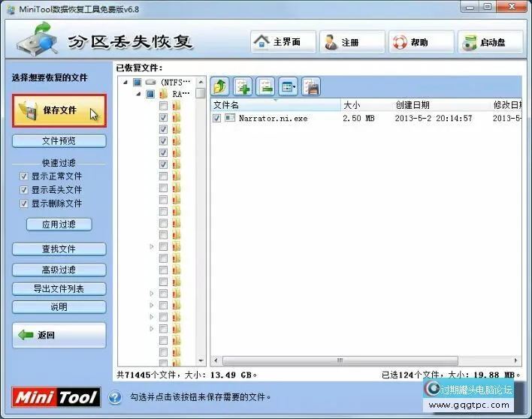This screenshot has height=419, width=532.
Task: Open 查找文件 find file dialog
Action: click(x=59, y=249)
